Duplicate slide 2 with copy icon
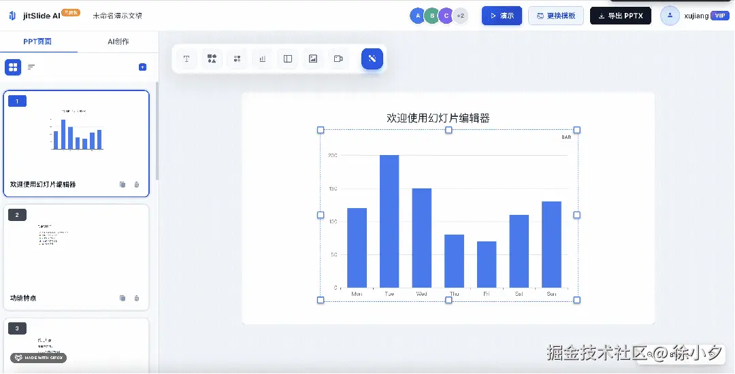 click(x=122, y=298)
